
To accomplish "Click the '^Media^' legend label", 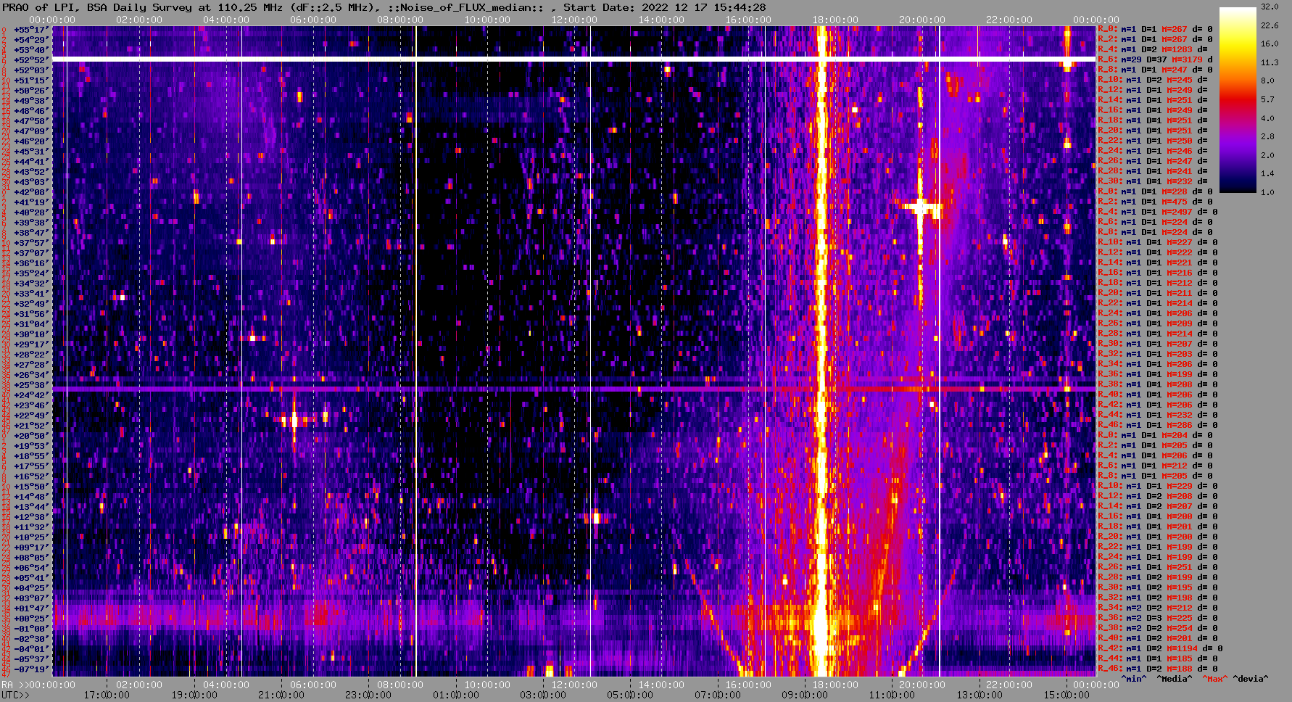I will click(1175, 679).
